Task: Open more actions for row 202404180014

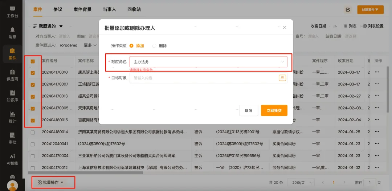Action: point(377,132)
